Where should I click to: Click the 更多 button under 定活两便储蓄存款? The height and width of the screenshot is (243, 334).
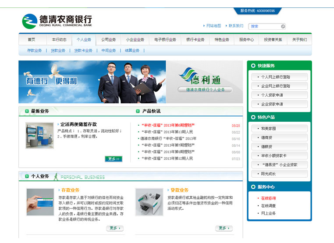tap(113, 158)
